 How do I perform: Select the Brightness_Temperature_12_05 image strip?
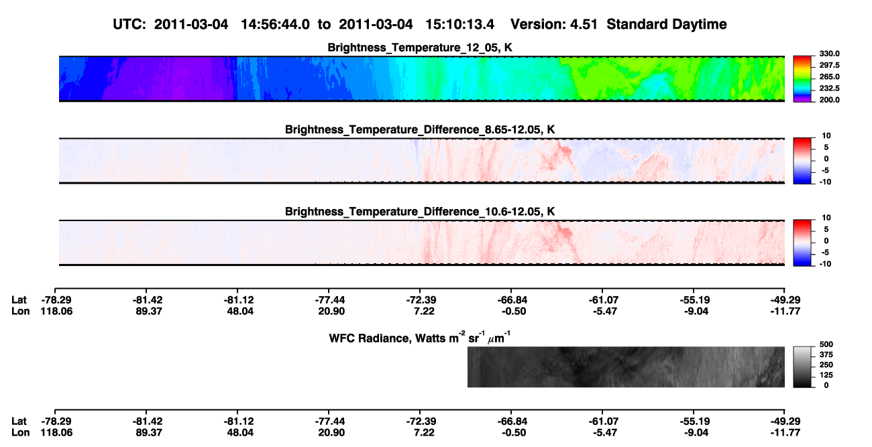coord(422,79)
